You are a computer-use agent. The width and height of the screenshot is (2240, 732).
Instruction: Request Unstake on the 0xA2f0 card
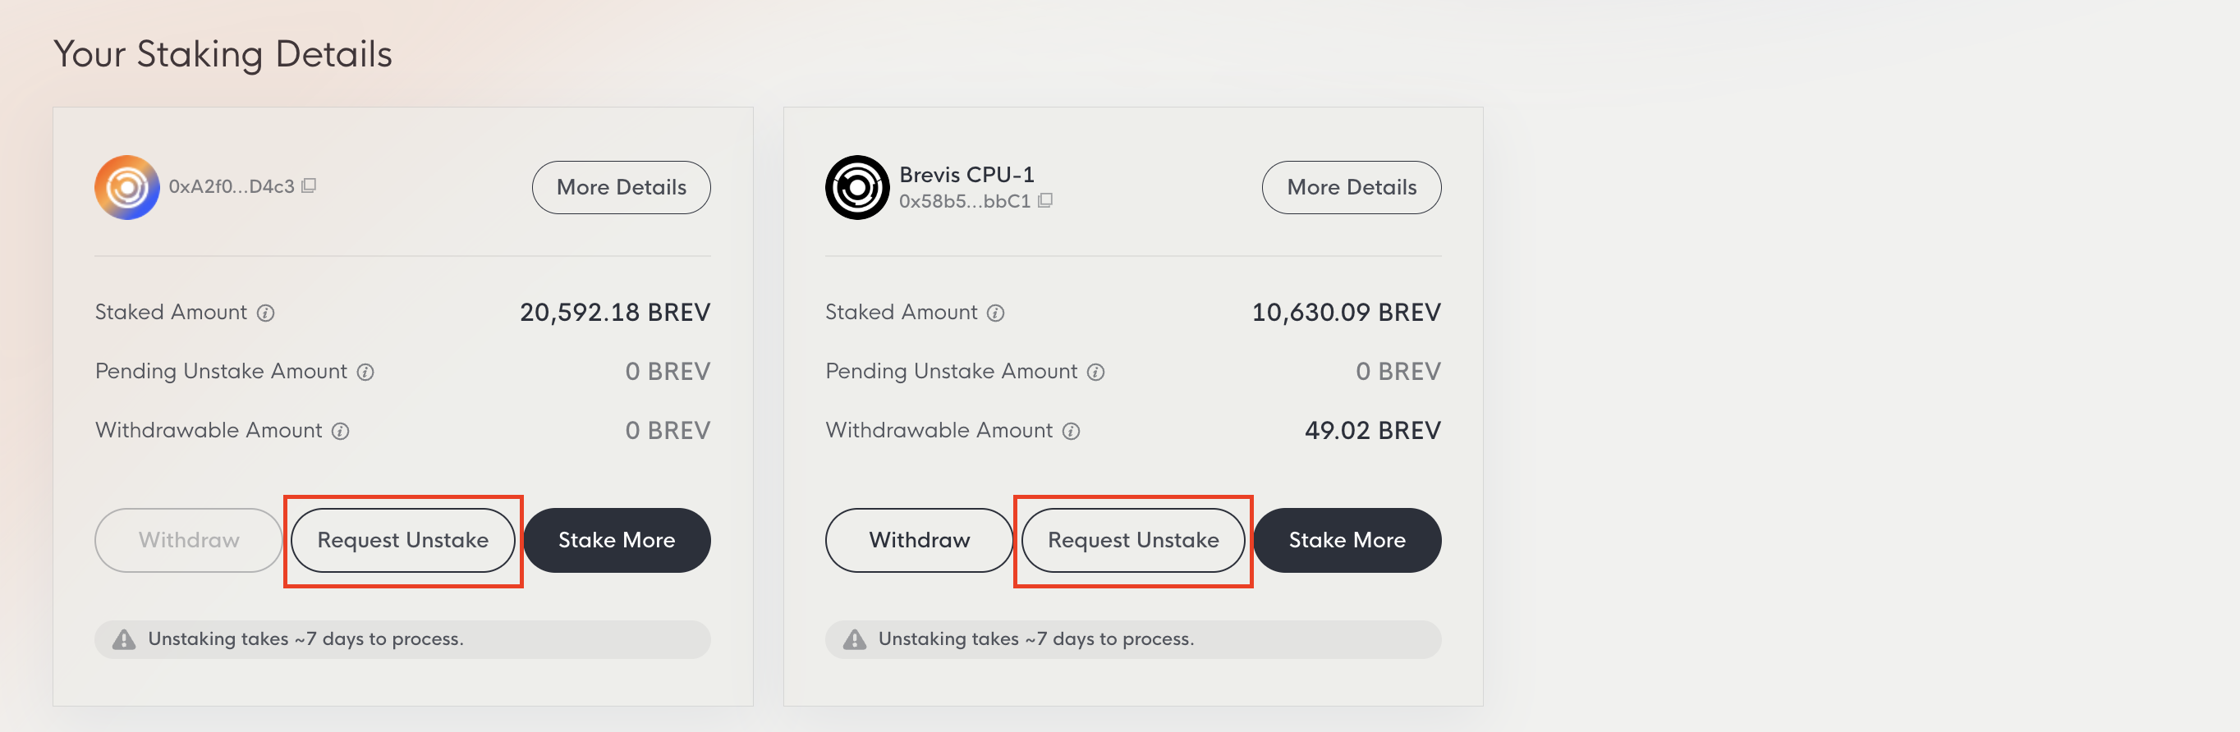click(402, 540)
